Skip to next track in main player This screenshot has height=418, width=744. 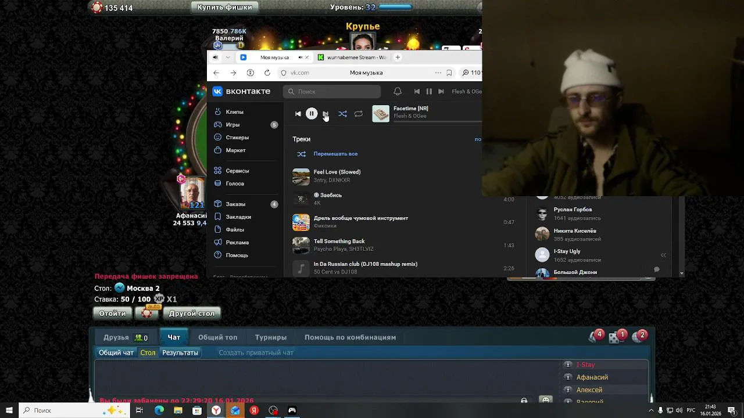325,114
